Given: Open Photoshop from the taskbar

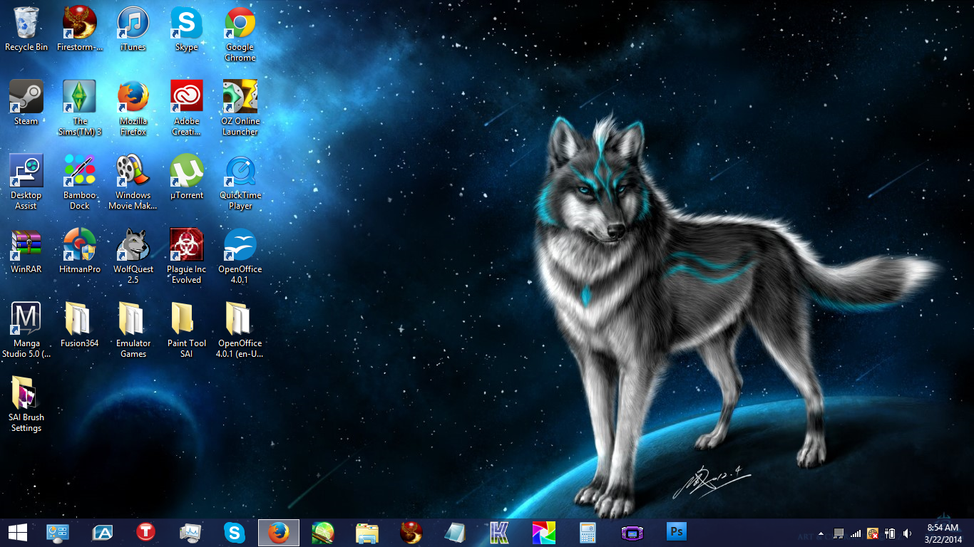Looking at the screenshot, I should point(676,532).
